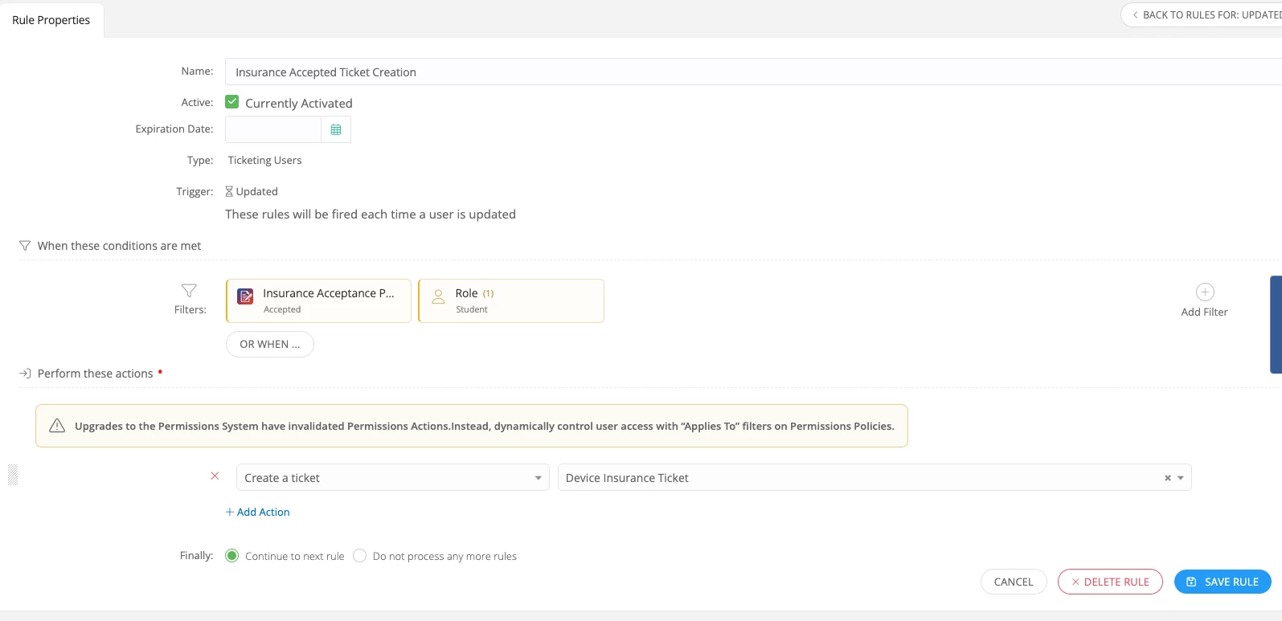
Task: Remove the Create a ticket action
Action: 215,476
